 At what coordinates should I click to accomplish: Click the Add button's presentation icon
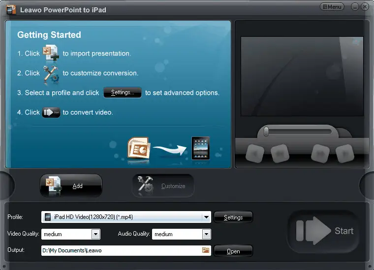click(x=53, y=186)
